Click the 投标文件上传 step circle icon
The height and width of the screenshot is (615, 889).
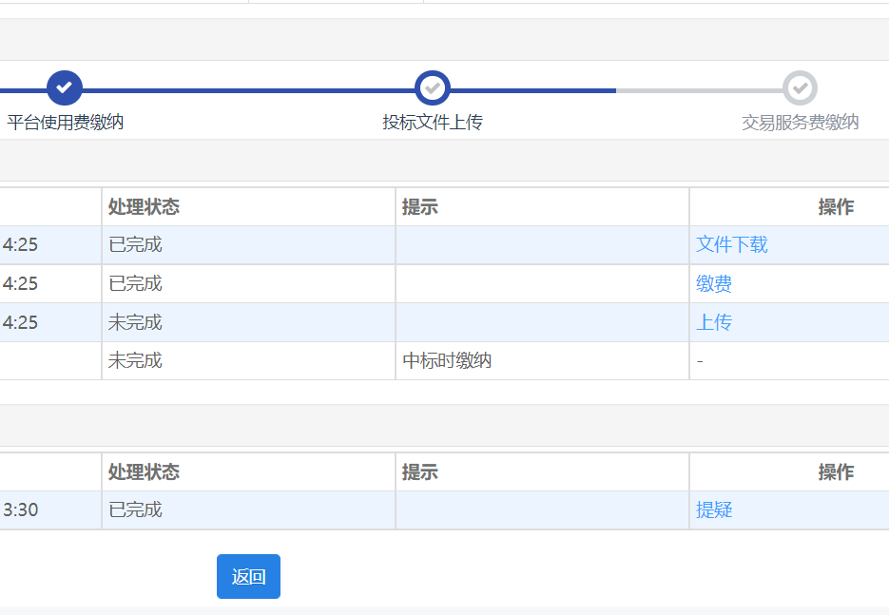click(x=433, y=87)
